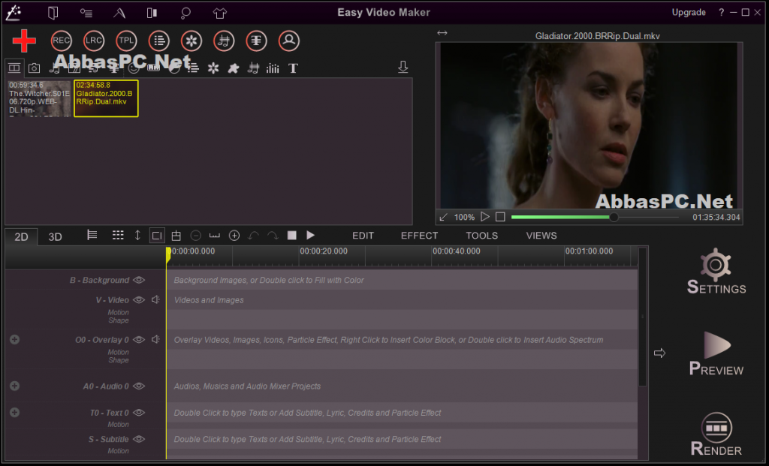Image resolution: width=769 pixels, height=466 pixels.
Task: Click the Upgrade link in title bar
Action: pos(689,12)
